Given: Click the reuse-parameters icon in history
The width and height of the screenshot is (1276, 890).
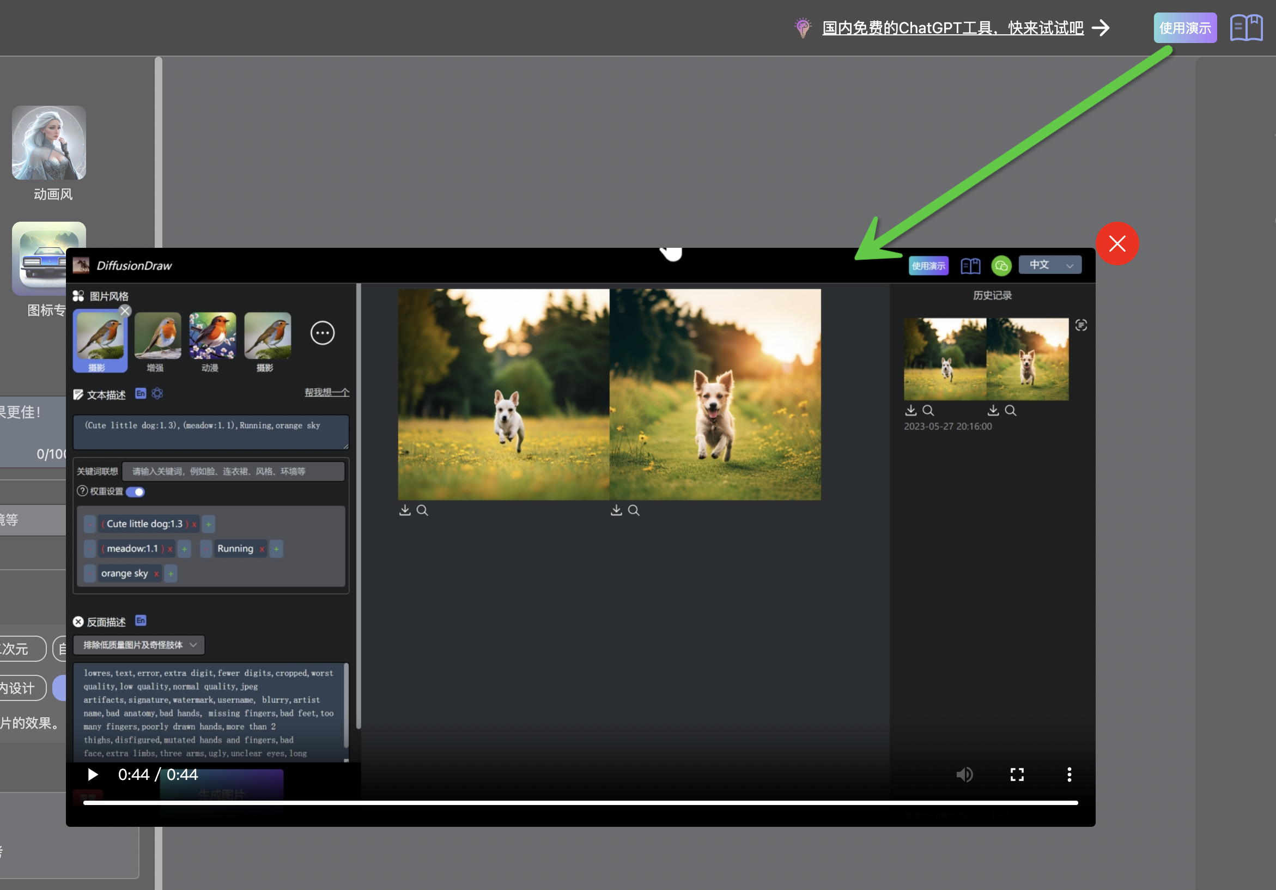Looking at the screenshot, I should click(1081, 325).
